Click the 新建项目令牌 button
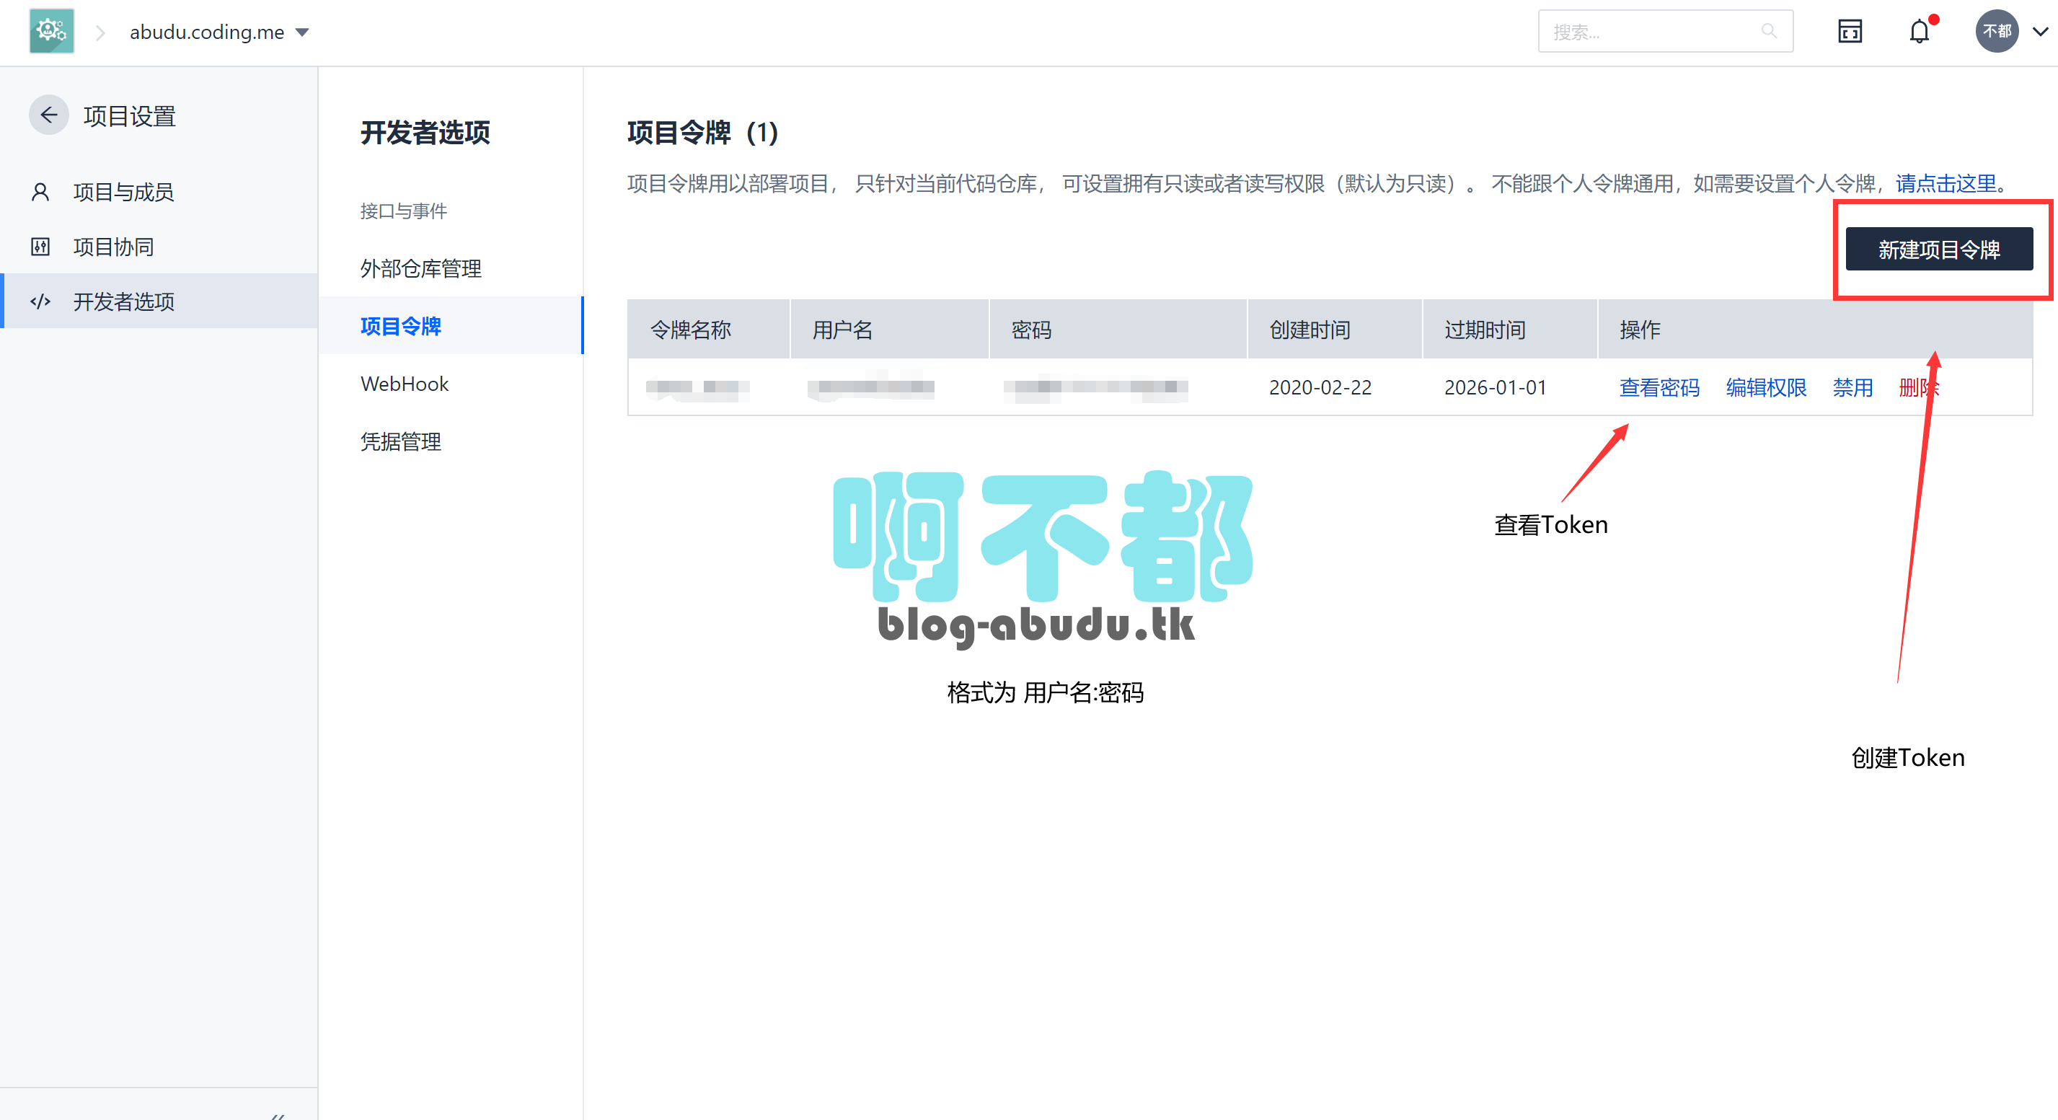This screenshot has height=1120, width=2058. coord(1938,250)
